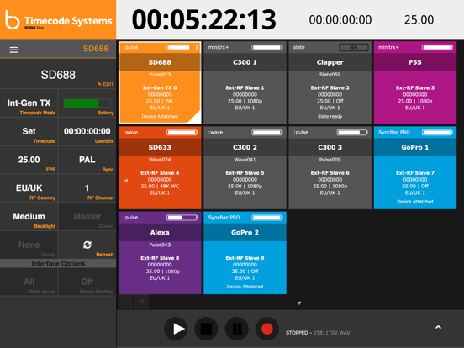Image resolution: width=464 pixels, height=348 pixels.
Task: Click the battery indicator on the GoPro 1 card
Action: pyautogui.click(x=437, y=133)
